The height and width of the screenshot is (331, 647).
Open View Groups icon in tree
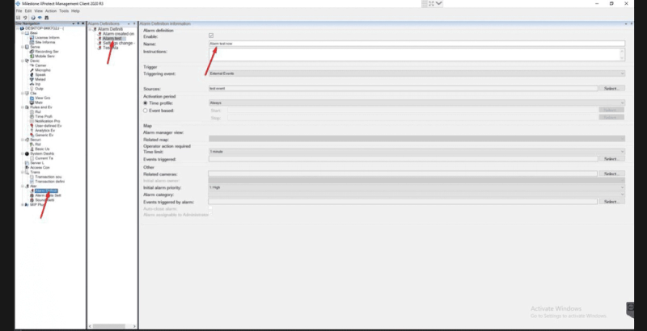(32, 98)
